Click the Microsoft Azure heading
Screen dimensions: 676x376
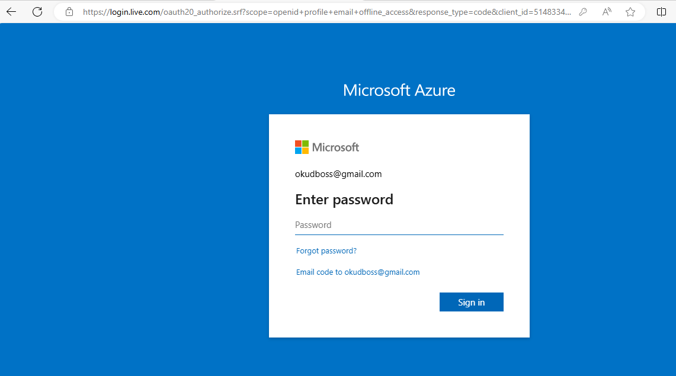[399, 90]
